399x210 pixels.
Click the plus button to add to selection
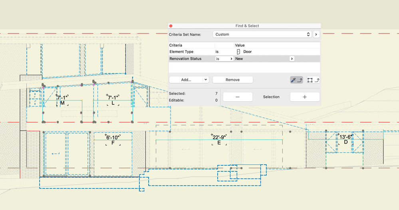click(305, 97)
